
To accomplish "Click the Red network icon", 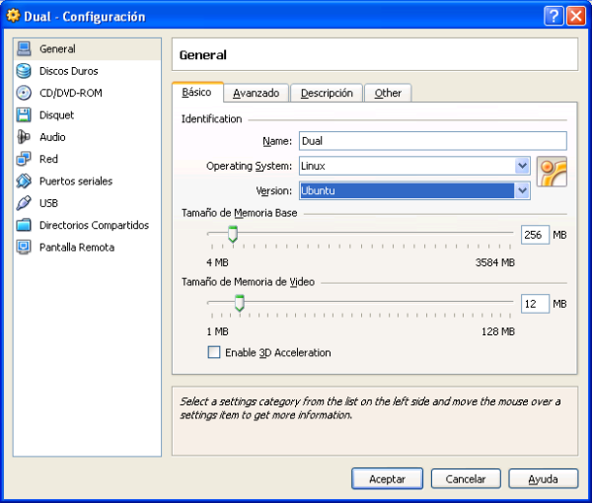I will click(x=24, y=159).
